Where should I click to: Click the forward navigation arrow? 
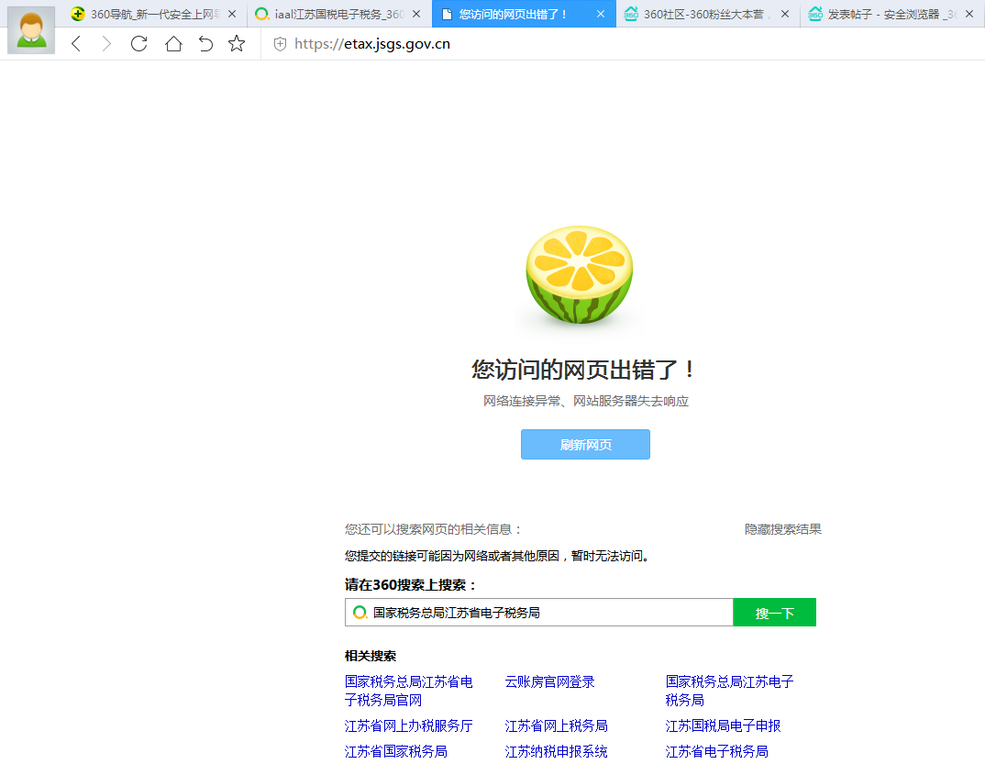[x=105, y=43]
